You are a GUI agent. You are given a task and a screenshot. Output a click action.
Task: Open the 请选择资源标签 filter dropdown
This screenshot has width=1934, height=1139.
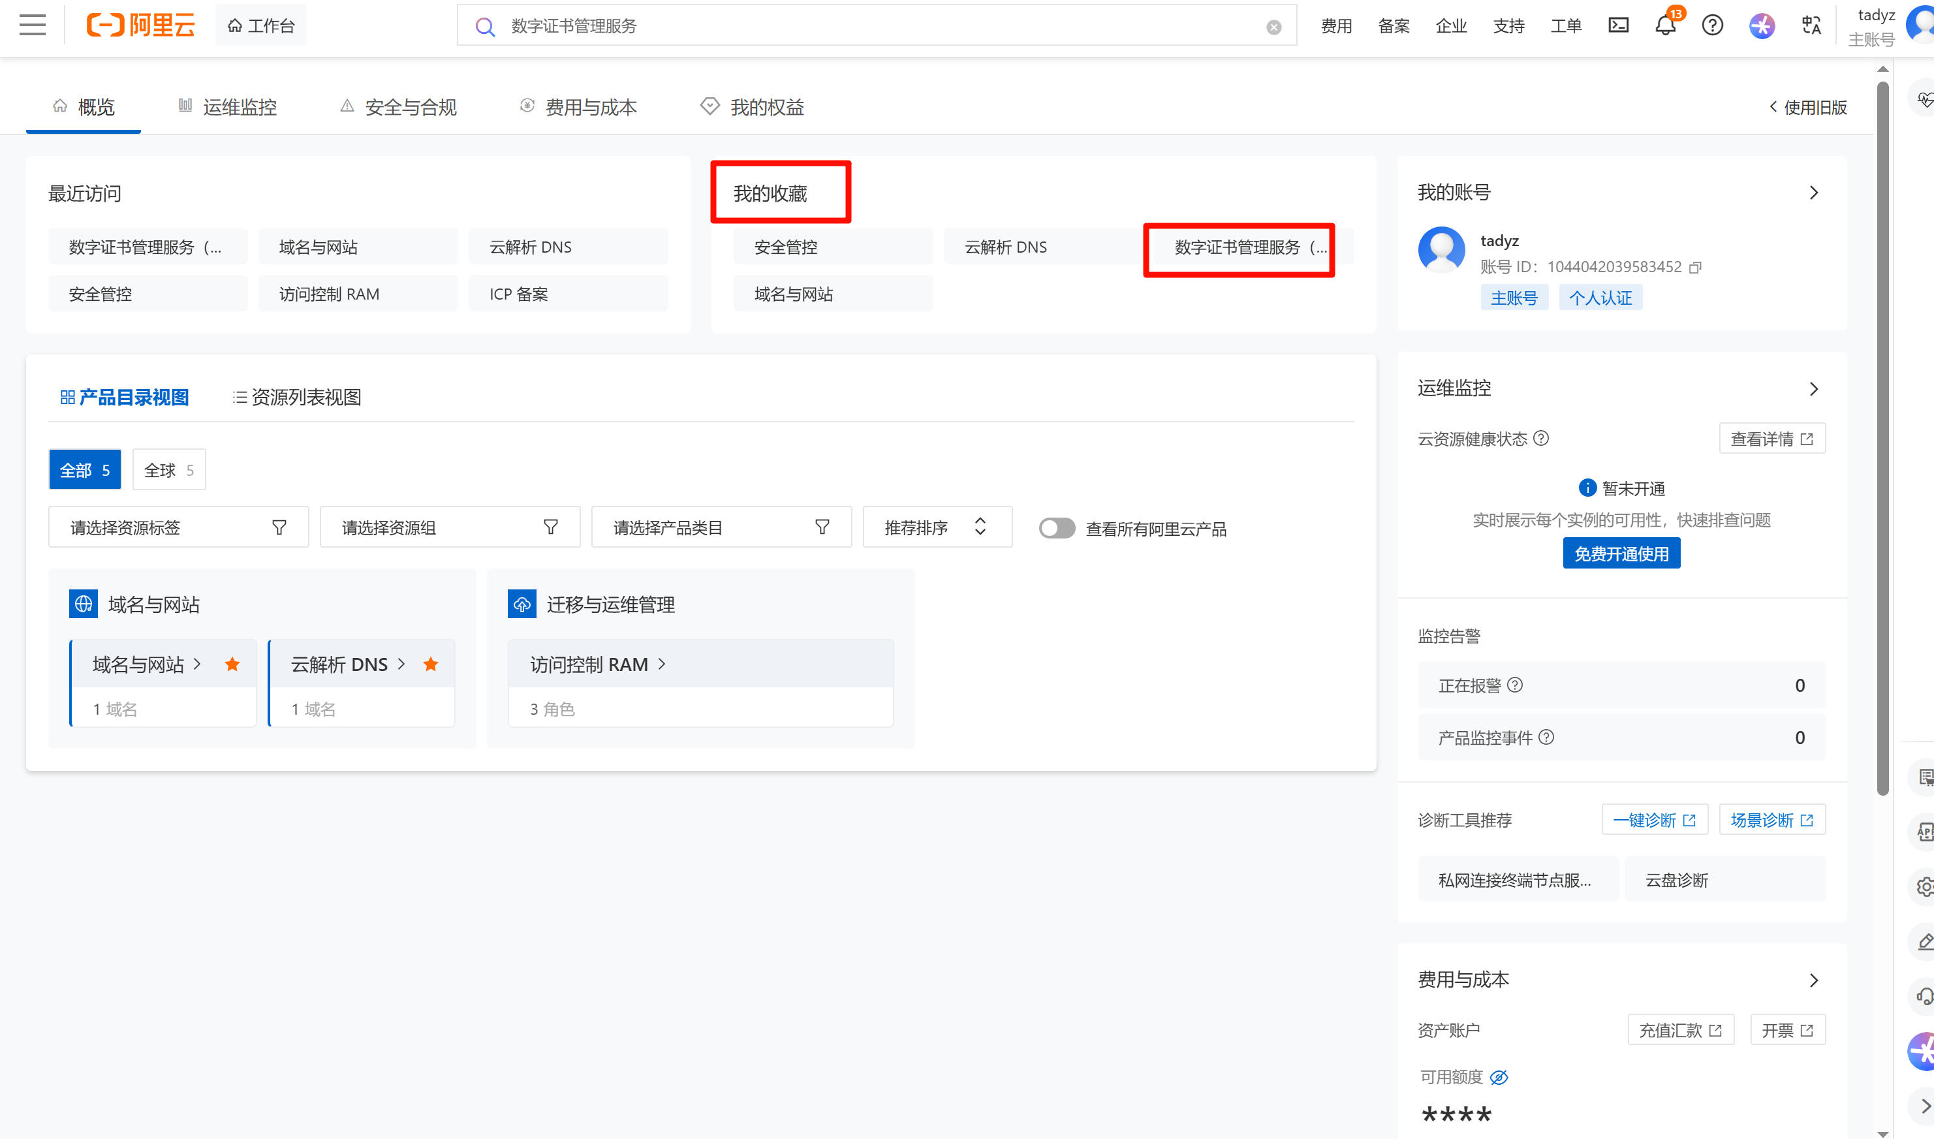(x=178, y=527)
